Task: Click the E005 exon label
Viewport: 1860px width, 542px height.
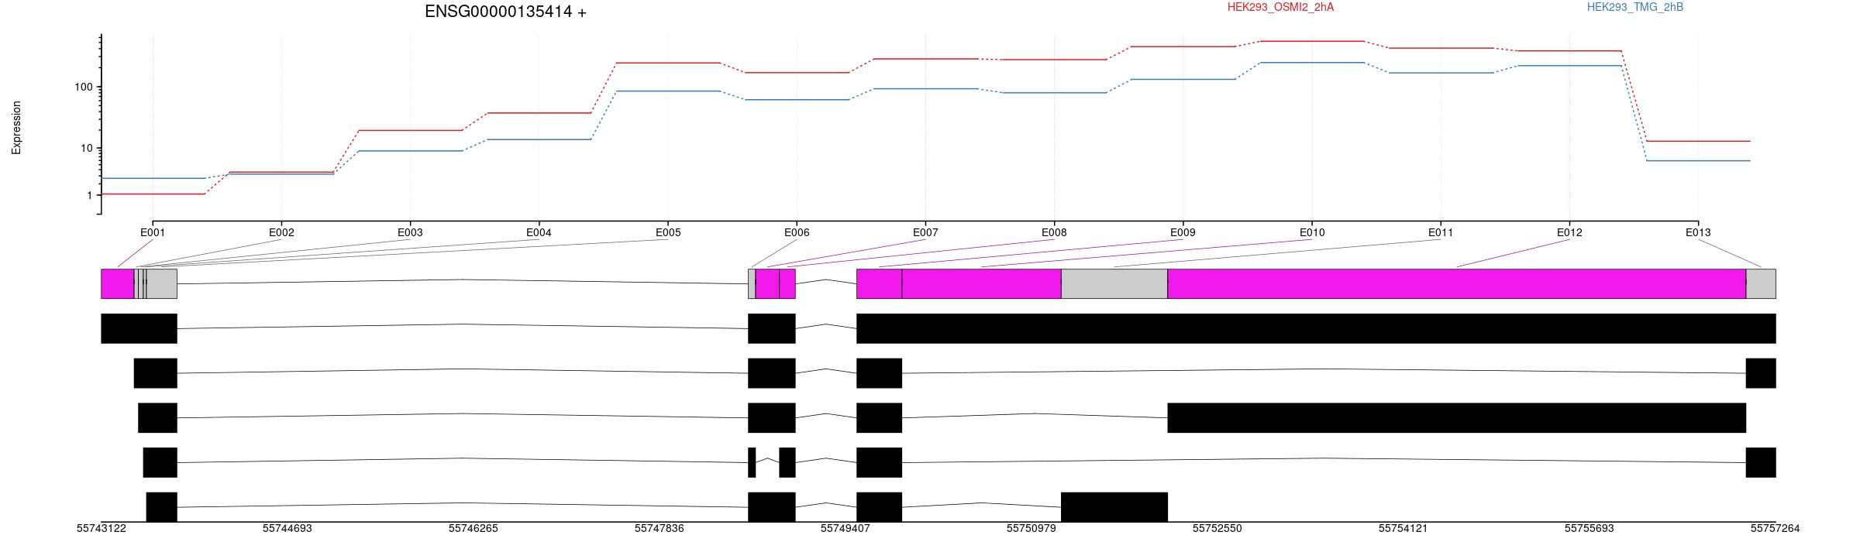Action: click(668, 232)
